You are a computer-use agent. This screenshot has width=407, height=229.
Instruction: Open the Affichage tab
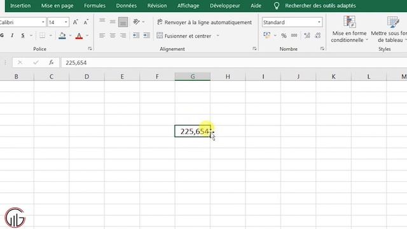pos(188,6)
